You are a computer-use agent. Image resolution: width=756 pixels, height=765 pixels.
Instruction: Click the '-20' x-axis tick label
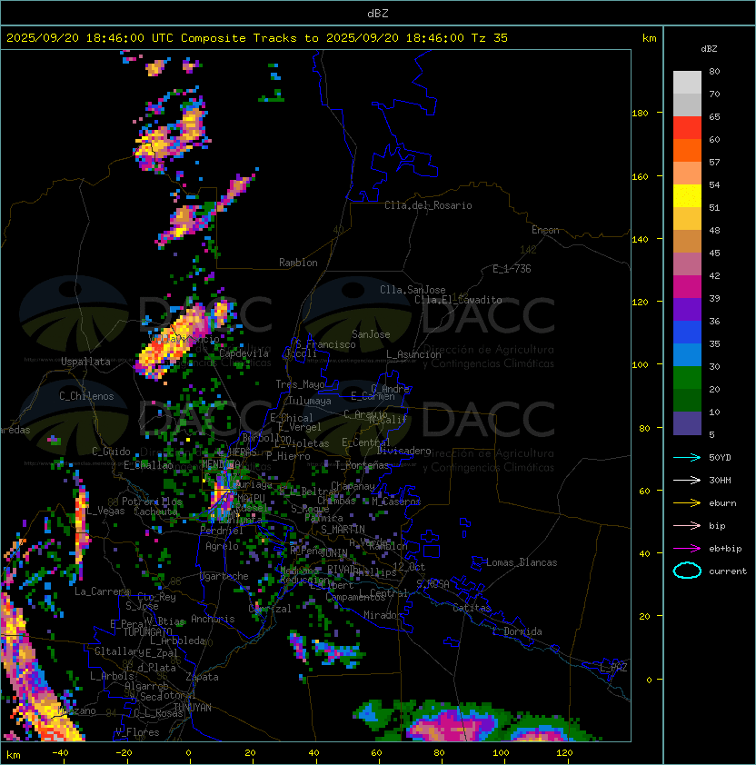pyautogui.click(x=124, y=753)
